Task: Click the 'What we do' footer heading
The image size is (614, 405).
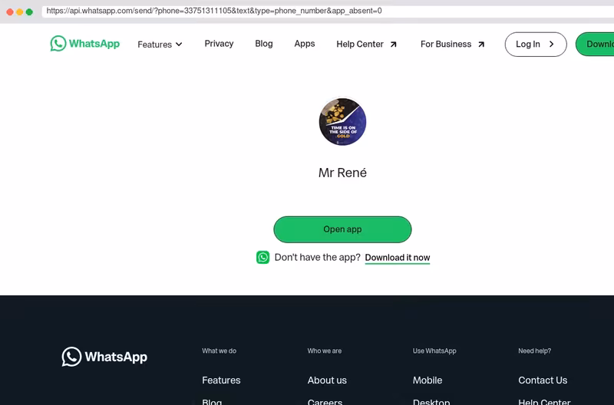Action: click(219, 351)
